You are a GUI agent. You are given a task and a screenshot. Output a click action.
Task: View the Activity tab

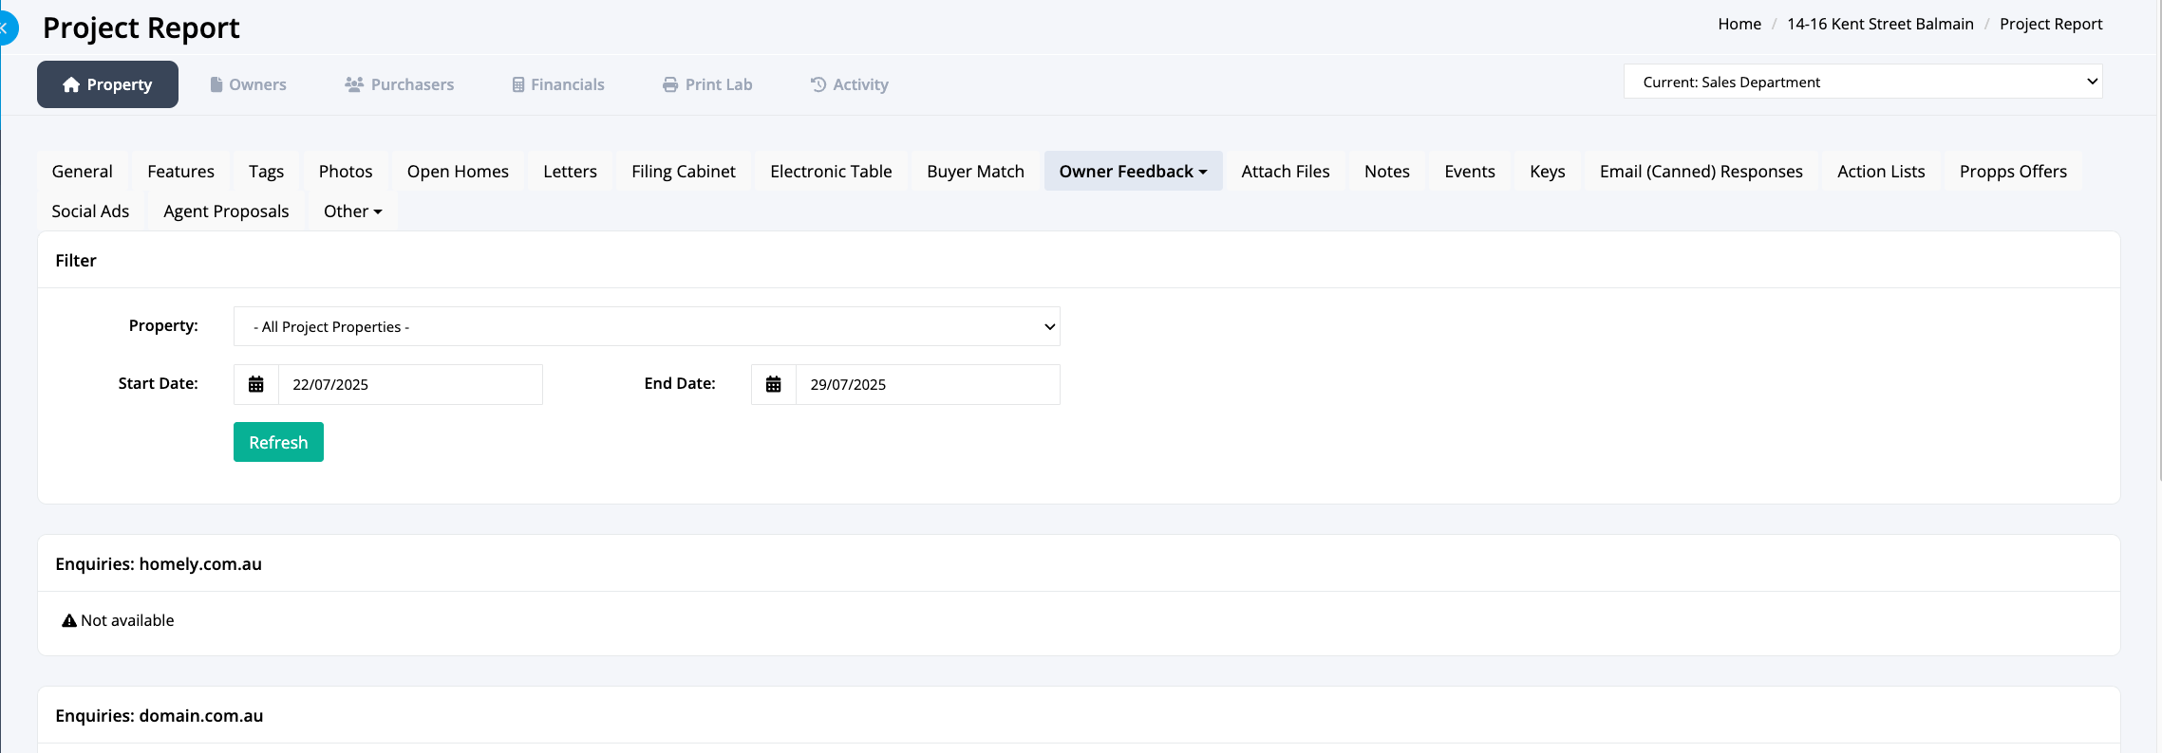[x=849, y=84]
